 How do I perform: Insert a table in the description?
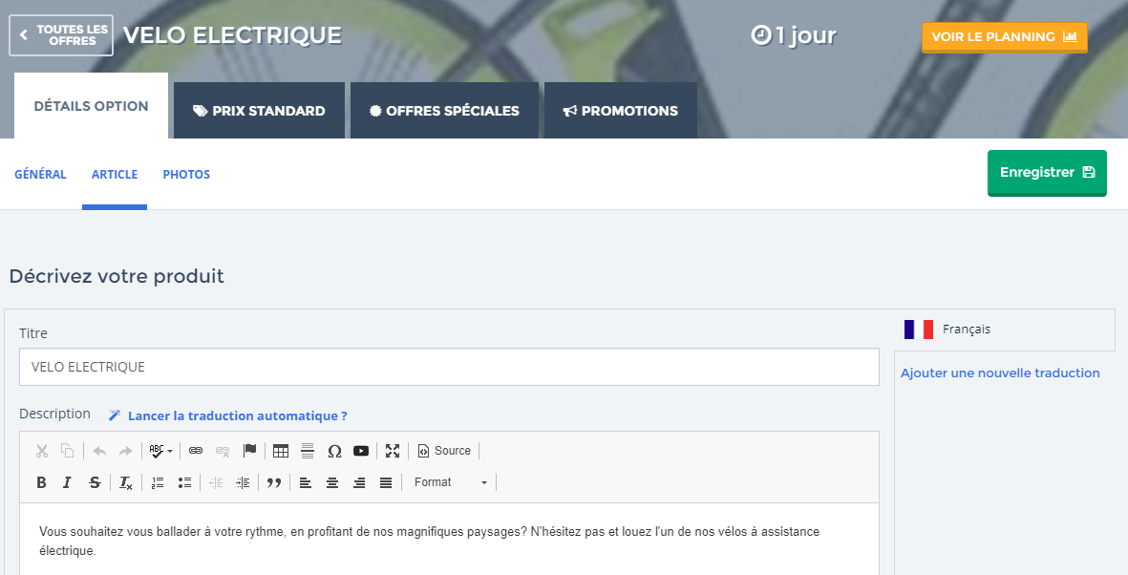(x=281, y=451)
